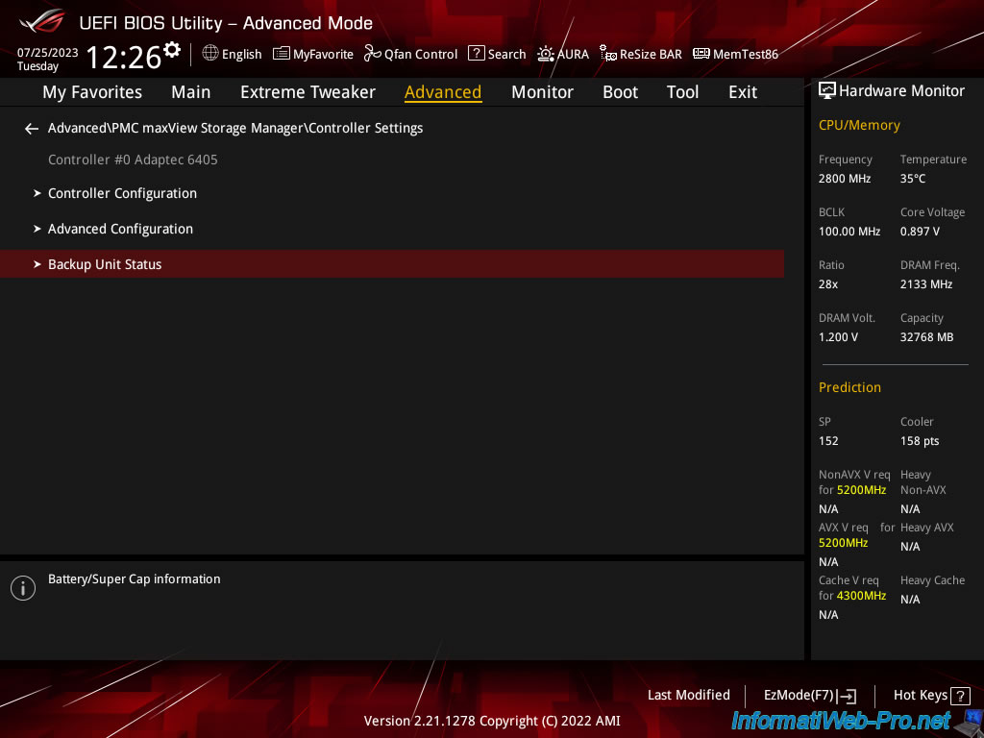
Task: Click the Battery/Super Cap information text
Action: pyautogui.click(x=135, y=579)
